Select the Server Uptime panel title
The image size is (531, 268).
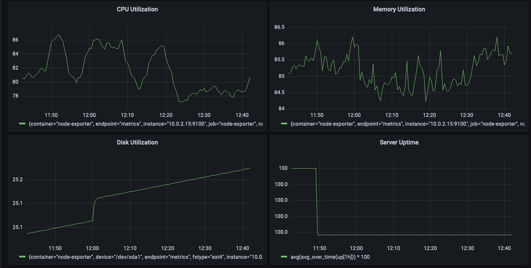pos(398,142)
